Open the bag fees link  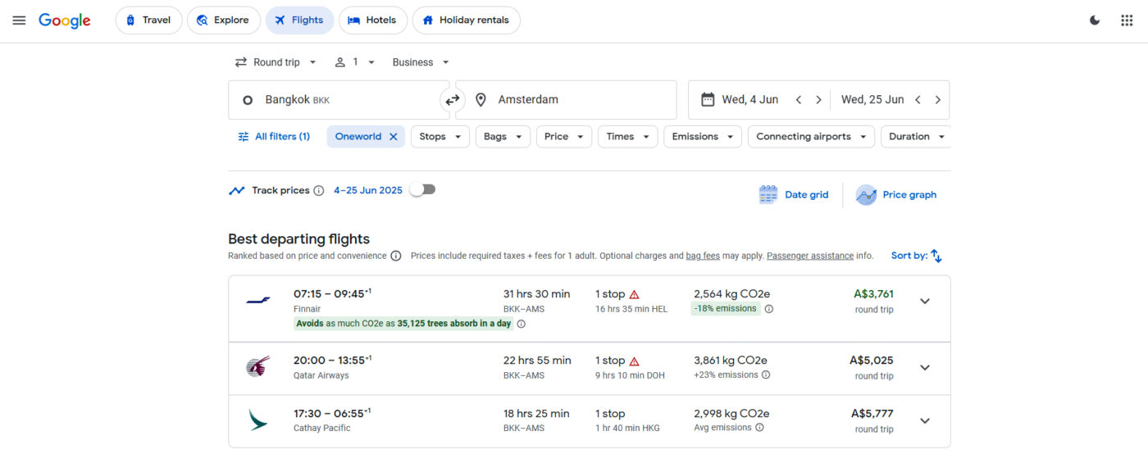703,256
